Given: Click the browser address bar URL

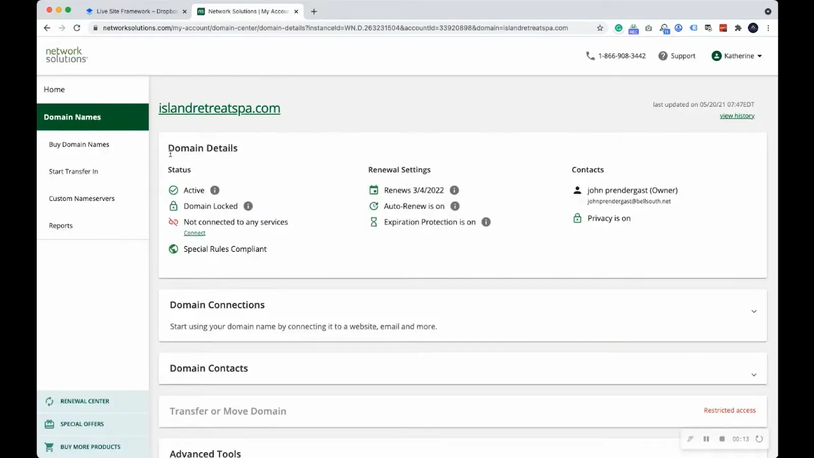Looking at the screenshot, I should click(x=335, y=28).
